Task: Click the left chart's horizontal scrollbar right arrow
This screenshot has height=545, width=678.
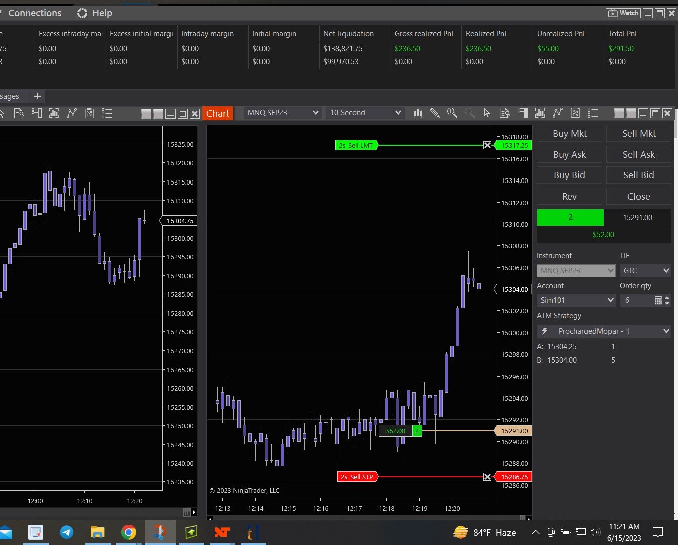Action: click(194, 512)
